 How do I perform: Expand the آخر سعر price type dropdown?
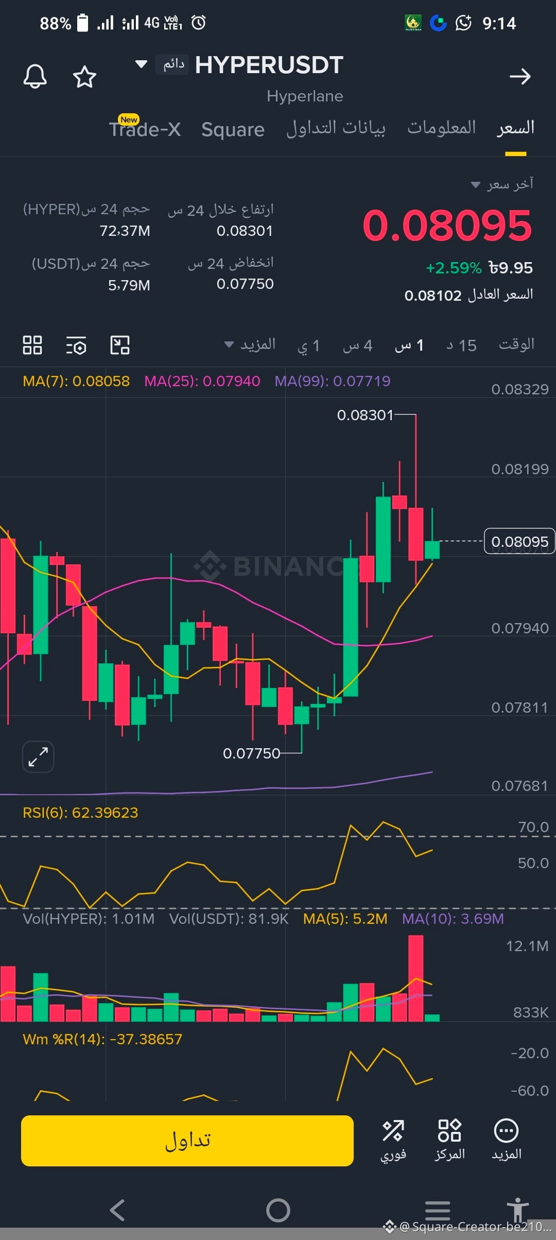pyautogui.click(x=502, y=184)
